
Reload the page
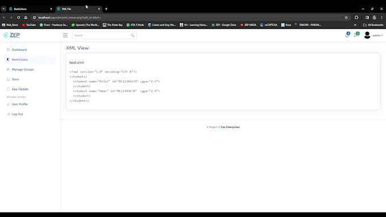point(19,18)
